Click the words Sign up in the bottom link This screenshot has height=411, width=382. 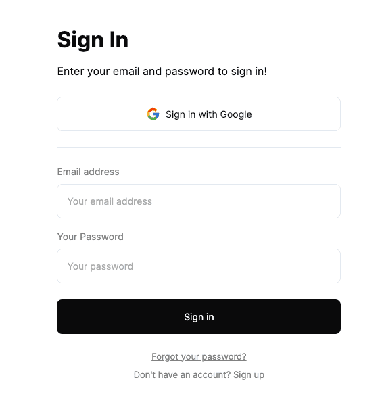(x=249, y=374)
